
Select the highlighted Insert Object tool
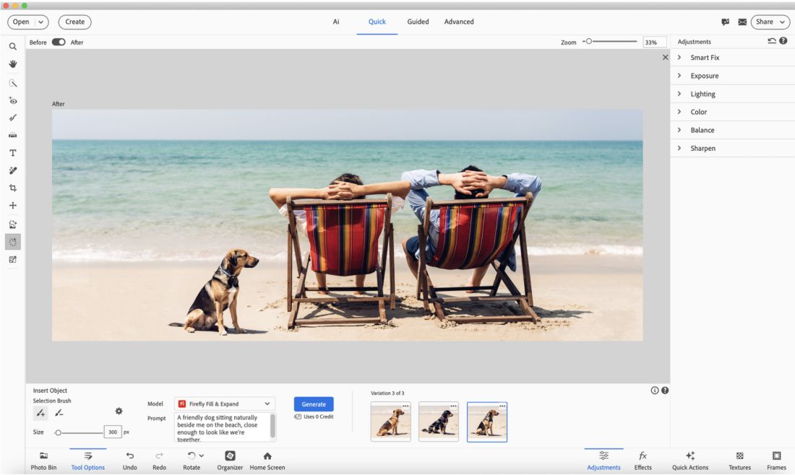click(13, 242)
